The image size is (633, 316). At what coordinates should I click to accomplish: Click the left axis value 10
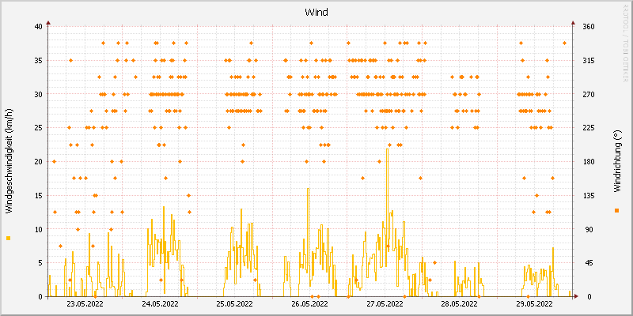pyautogui.click(x=38, y=229)
